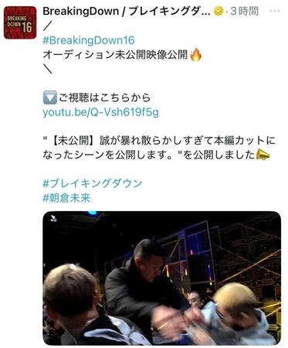This screenshot has width=288, height=348.
Task: Click the megaphone emoji at text end
Action: pyautogui.click(x=263, y=155)
